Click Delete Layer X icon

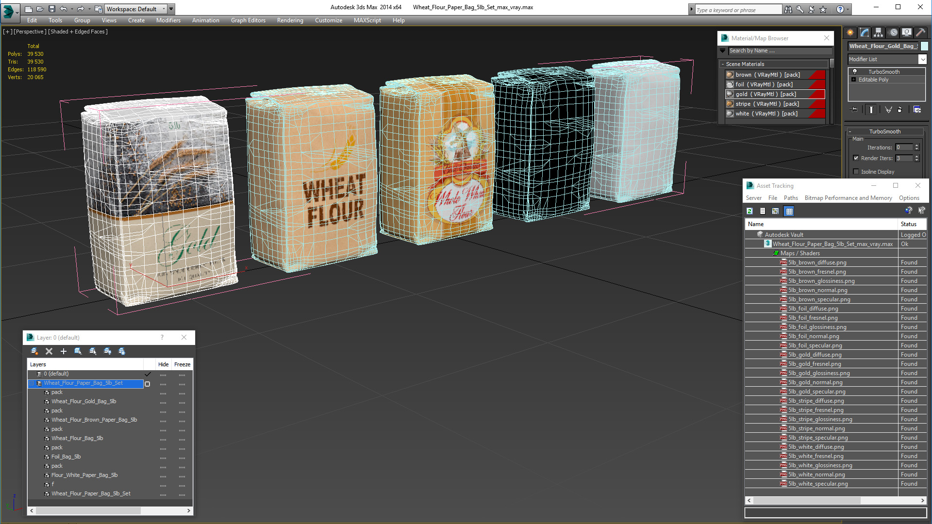[49, 351]
